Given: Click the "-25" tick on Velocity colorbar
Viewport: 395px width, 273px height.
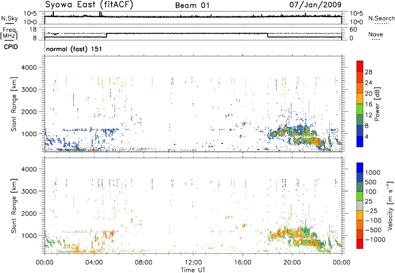Looking at the screenshot, I should (x=371, y=211).
